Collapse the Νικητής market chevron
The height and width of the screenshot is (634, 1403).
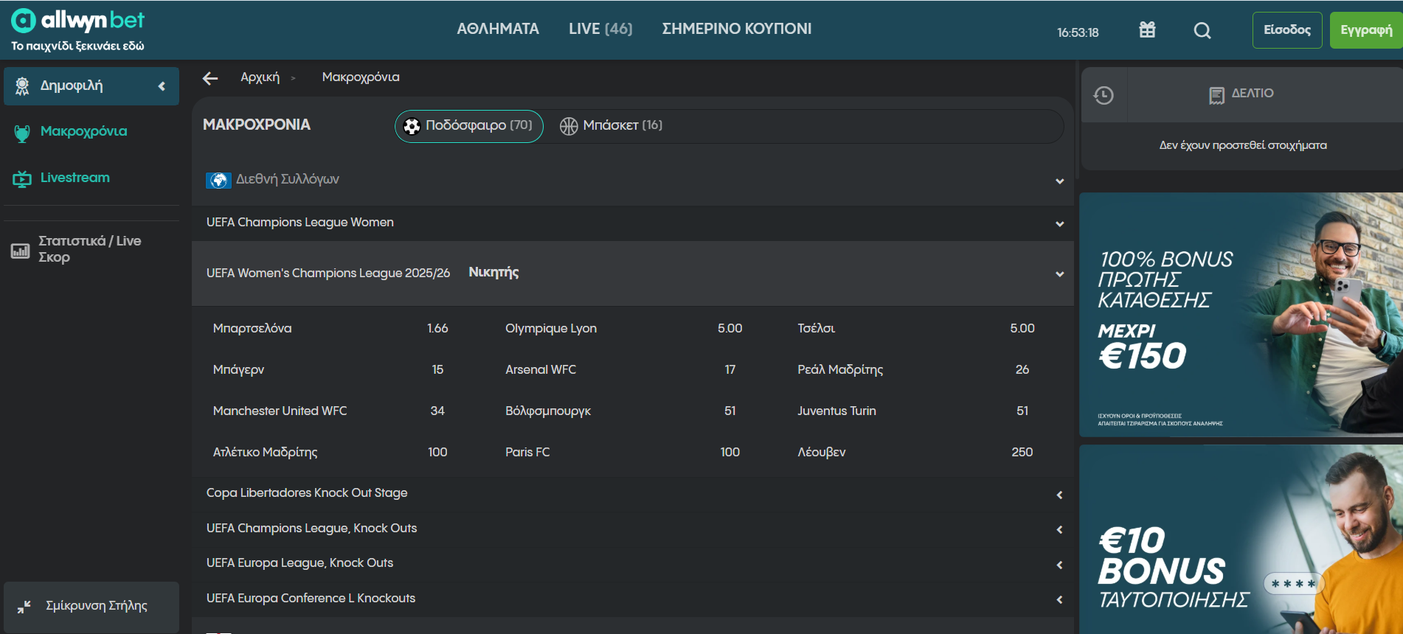click(x=1059, y=274)
